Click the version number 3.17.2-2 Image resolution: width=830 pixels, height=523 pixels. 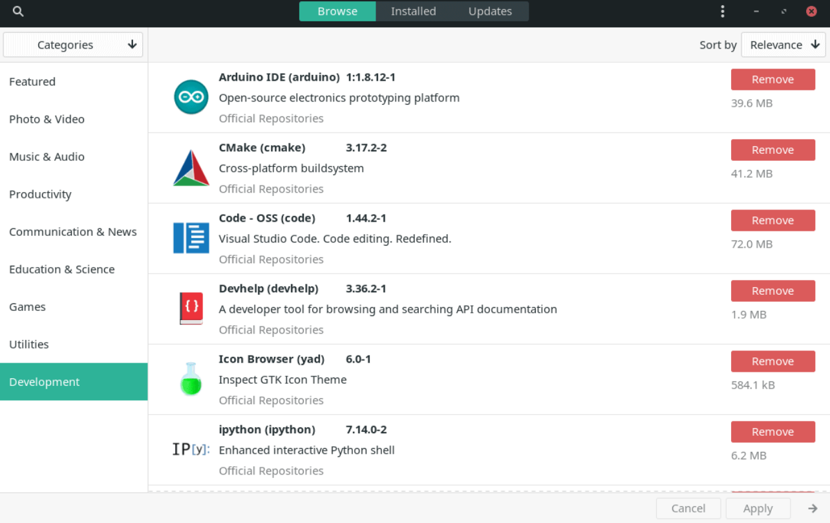point(366,147)
